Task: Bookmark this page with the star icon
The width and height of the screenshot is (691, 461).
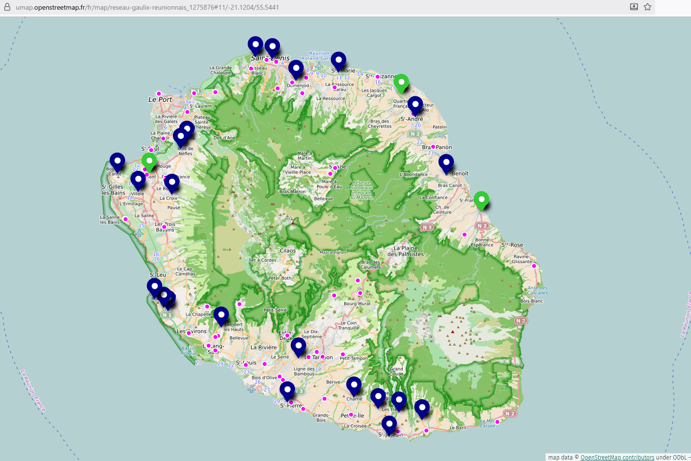Action: point(648,7)
